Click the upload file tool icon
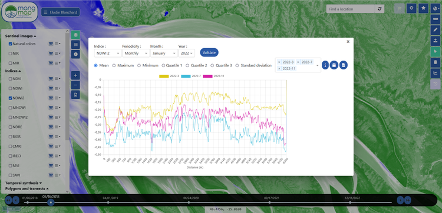Viewport: 442px width, 213px height. 436,41
